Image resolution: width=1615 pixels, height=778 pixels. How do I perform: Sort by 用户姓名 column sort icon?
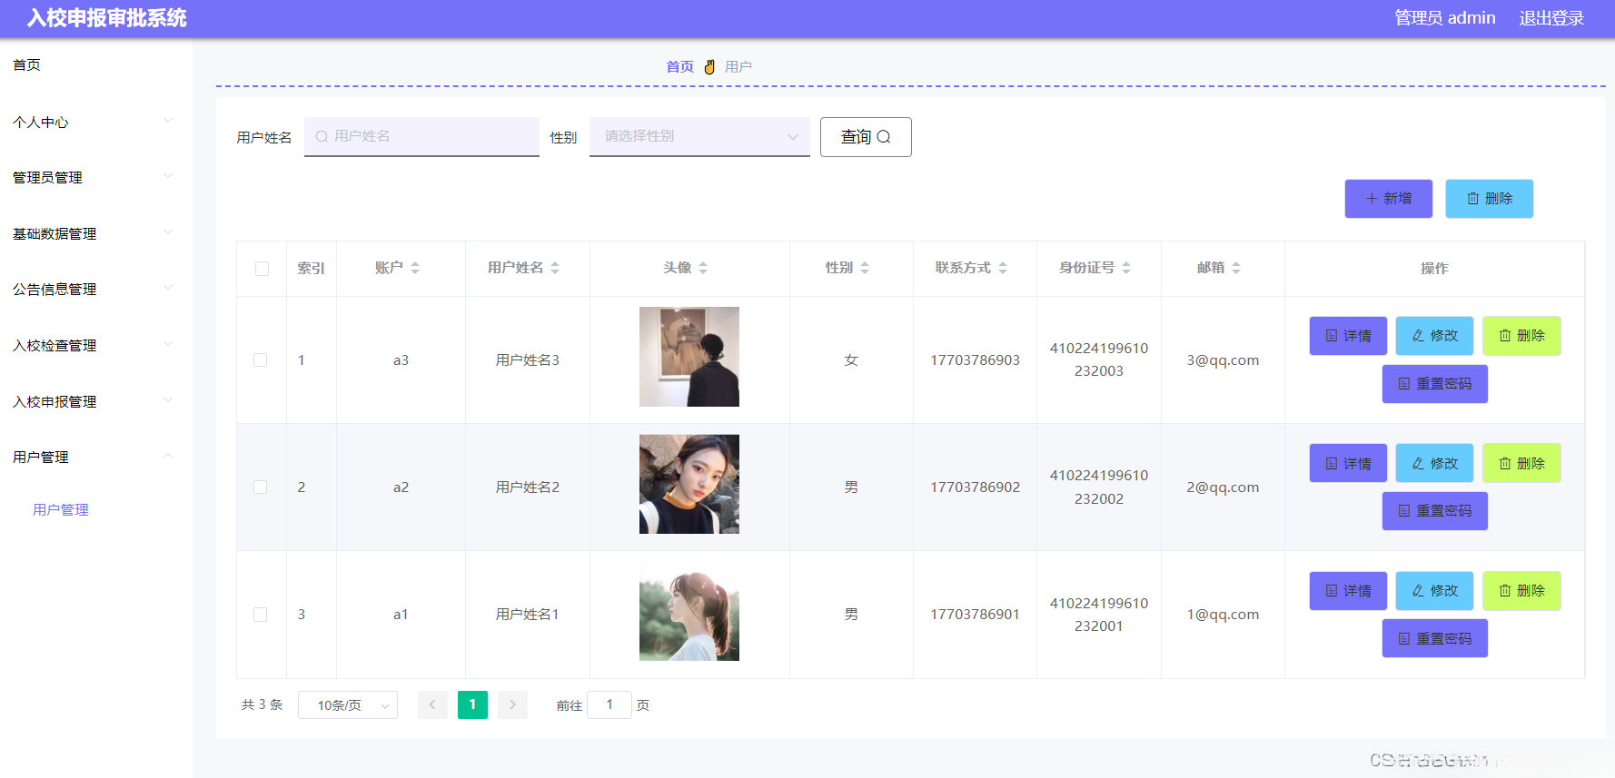click(555, 268)
